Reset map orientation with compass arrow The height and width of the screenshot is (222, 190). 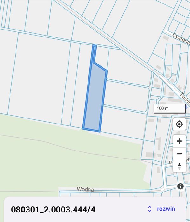pos(179,166)
